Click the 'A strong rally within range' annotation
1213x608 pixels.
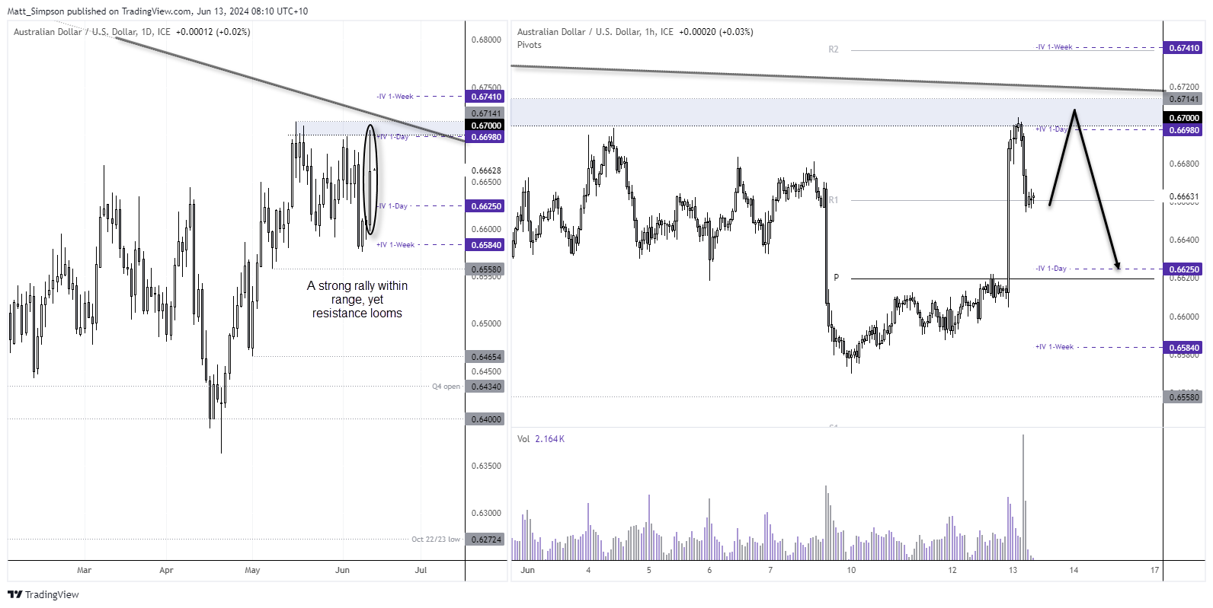357,299
